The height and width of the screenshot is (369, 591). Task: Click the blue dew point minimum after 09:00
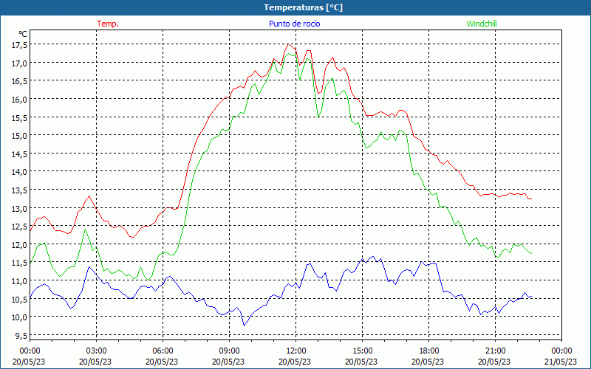pos(245,325)
